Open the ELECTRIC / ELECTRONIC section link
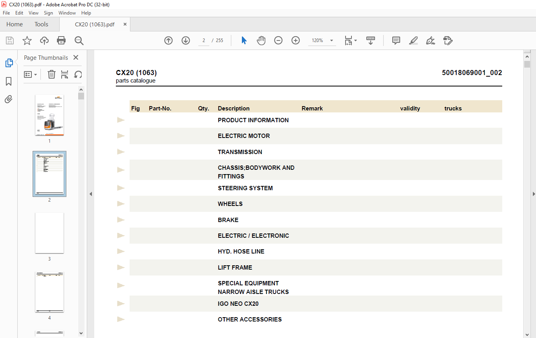The height and width of the screenshot is (338, 536). coord(253,236)
